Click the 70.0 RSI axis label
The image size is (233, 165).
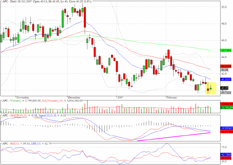224,147
